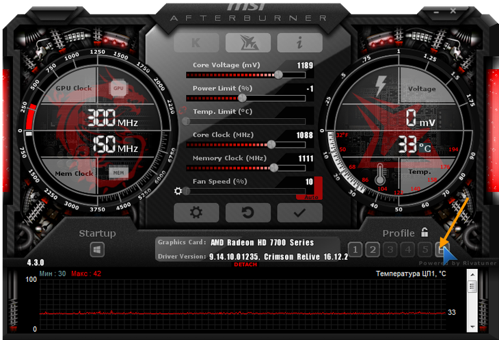The width and height of the screenshot is (499, 340).
Task: Launch Kombustor with the K button
Action: coord(196,42)
